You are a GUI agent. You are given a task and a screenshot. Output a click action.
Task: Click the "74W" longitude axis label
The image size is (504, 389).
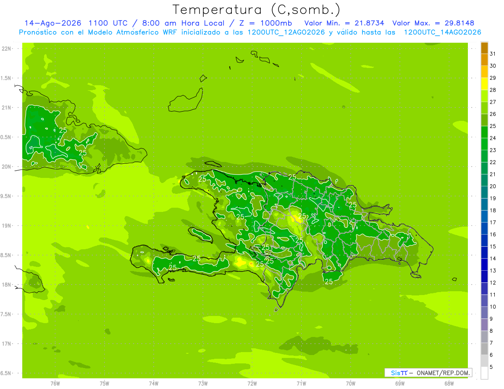153,383
